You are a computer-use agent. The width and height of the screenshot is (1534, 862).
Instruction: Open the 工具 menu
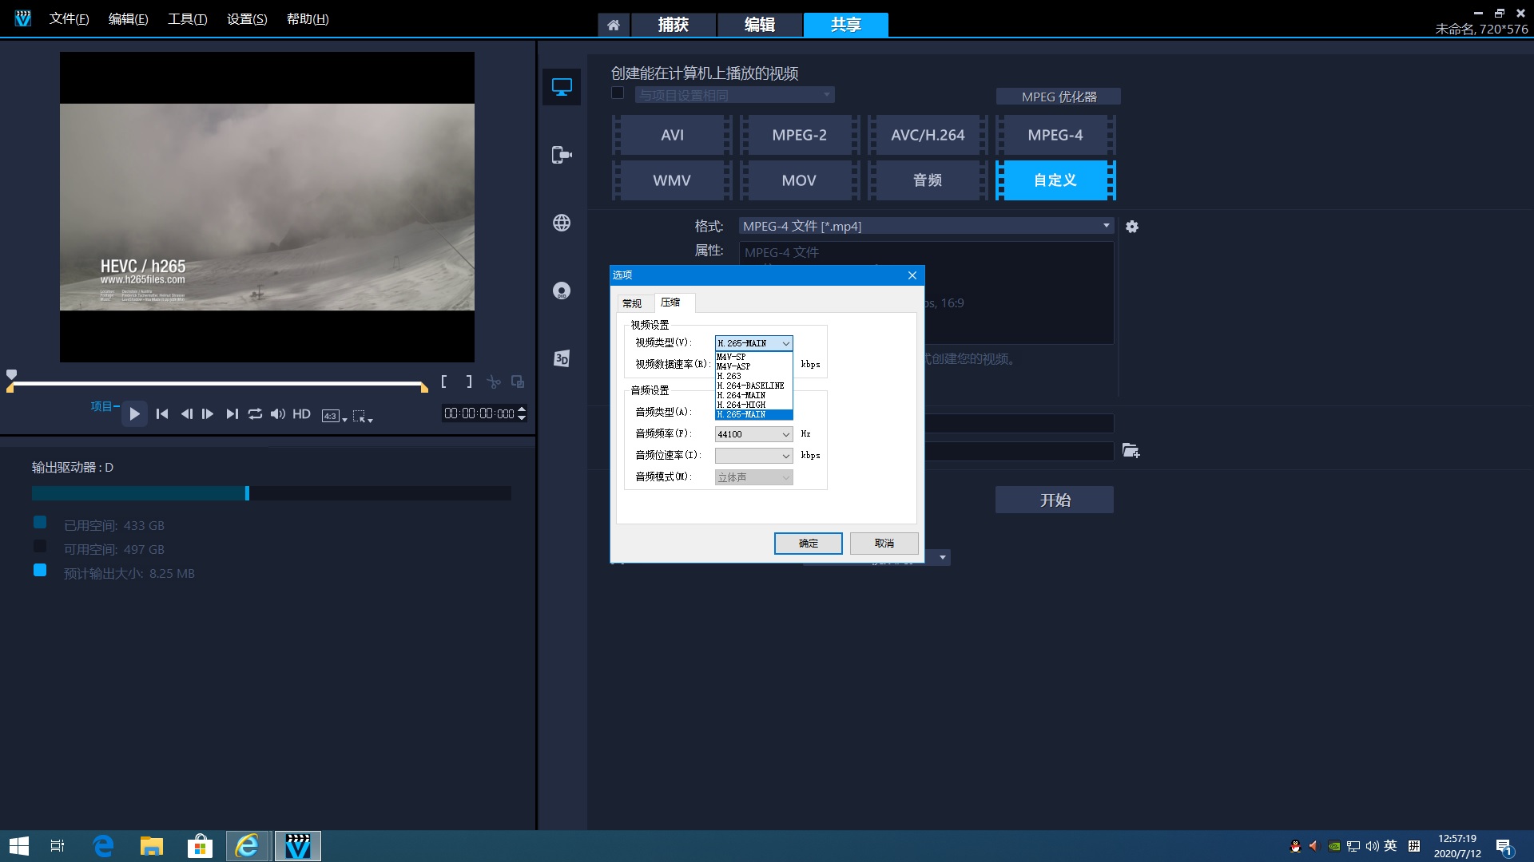[187, 19]
